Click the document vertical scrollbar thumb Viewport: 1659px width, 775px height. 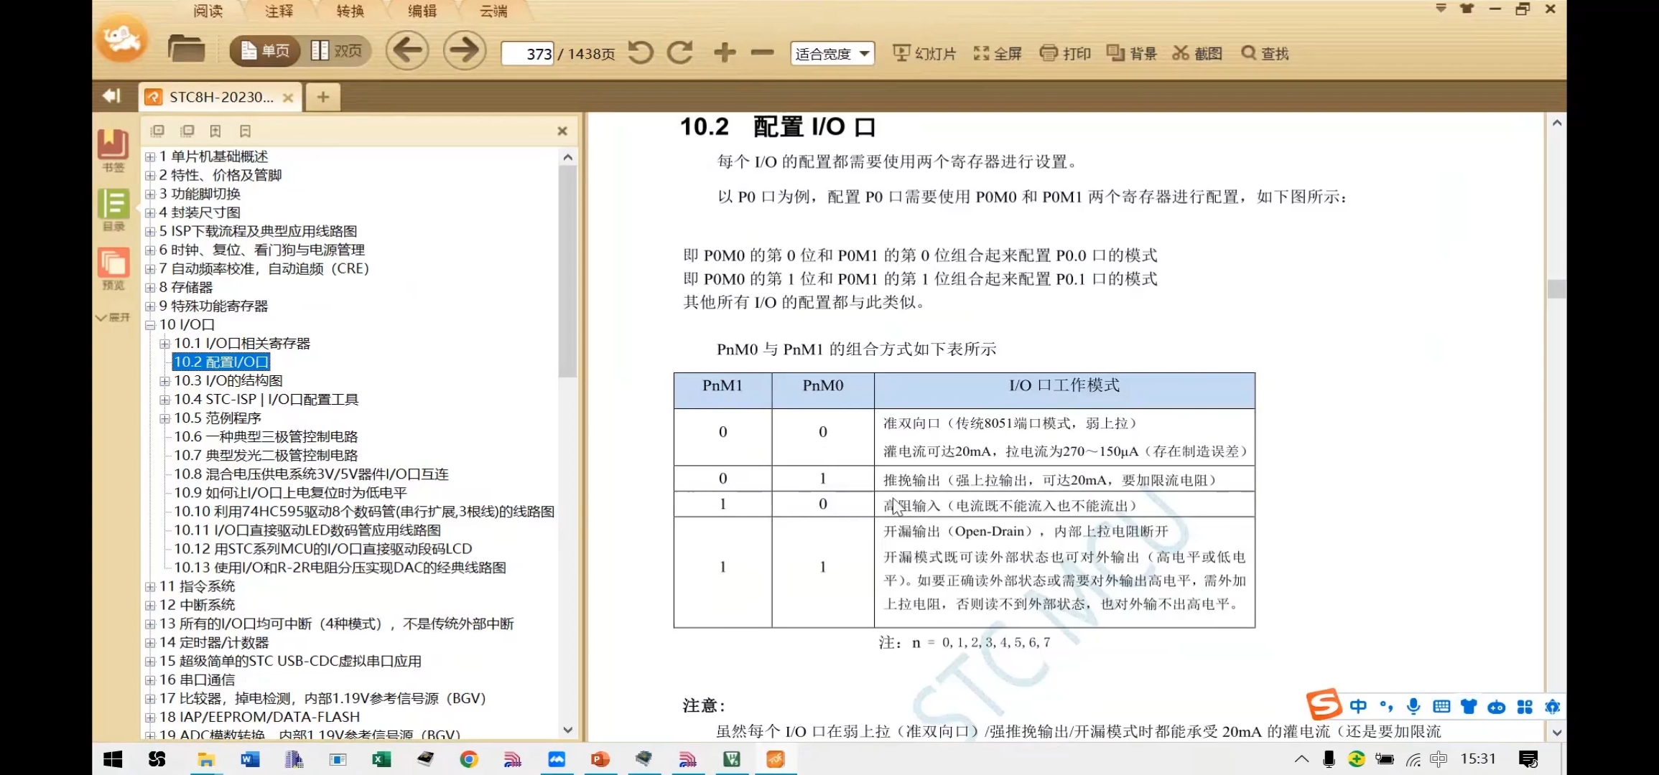click(x=1556, y=288)
